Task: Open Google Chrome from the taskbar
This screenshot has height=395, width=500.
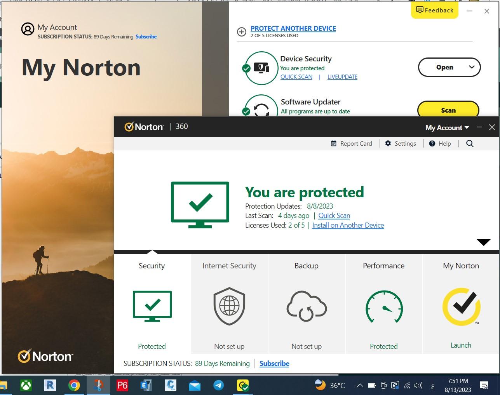Action: [x=74, y=385]
